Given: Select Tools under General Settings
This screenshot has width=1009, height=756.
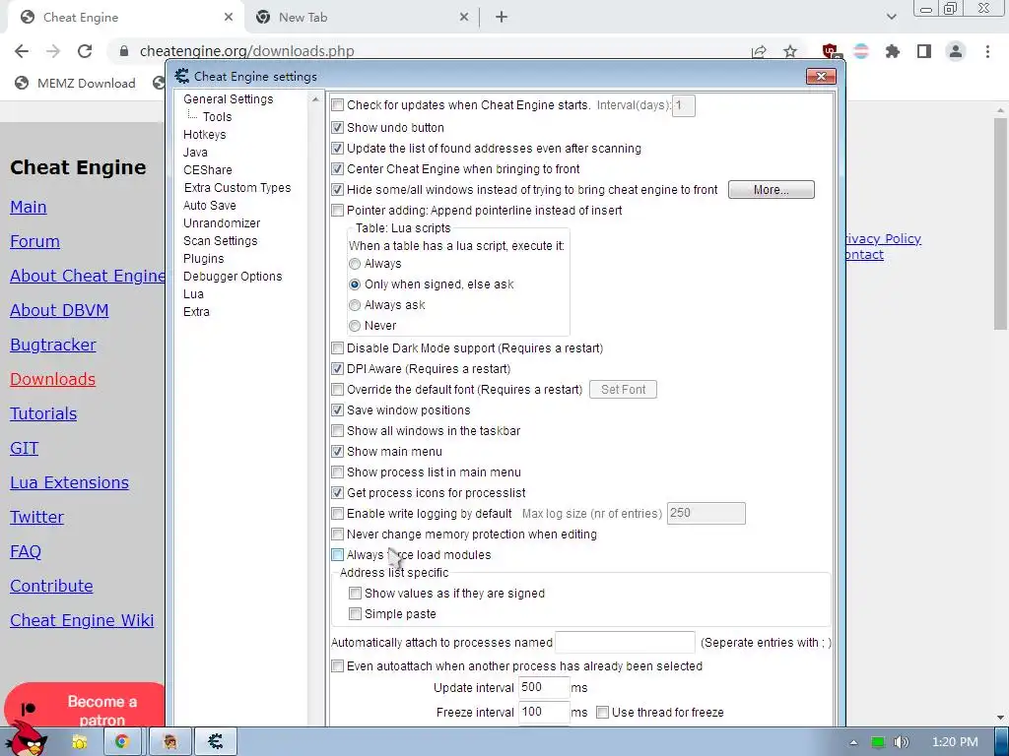Looking at the screenshot, I should coord(217,117).
